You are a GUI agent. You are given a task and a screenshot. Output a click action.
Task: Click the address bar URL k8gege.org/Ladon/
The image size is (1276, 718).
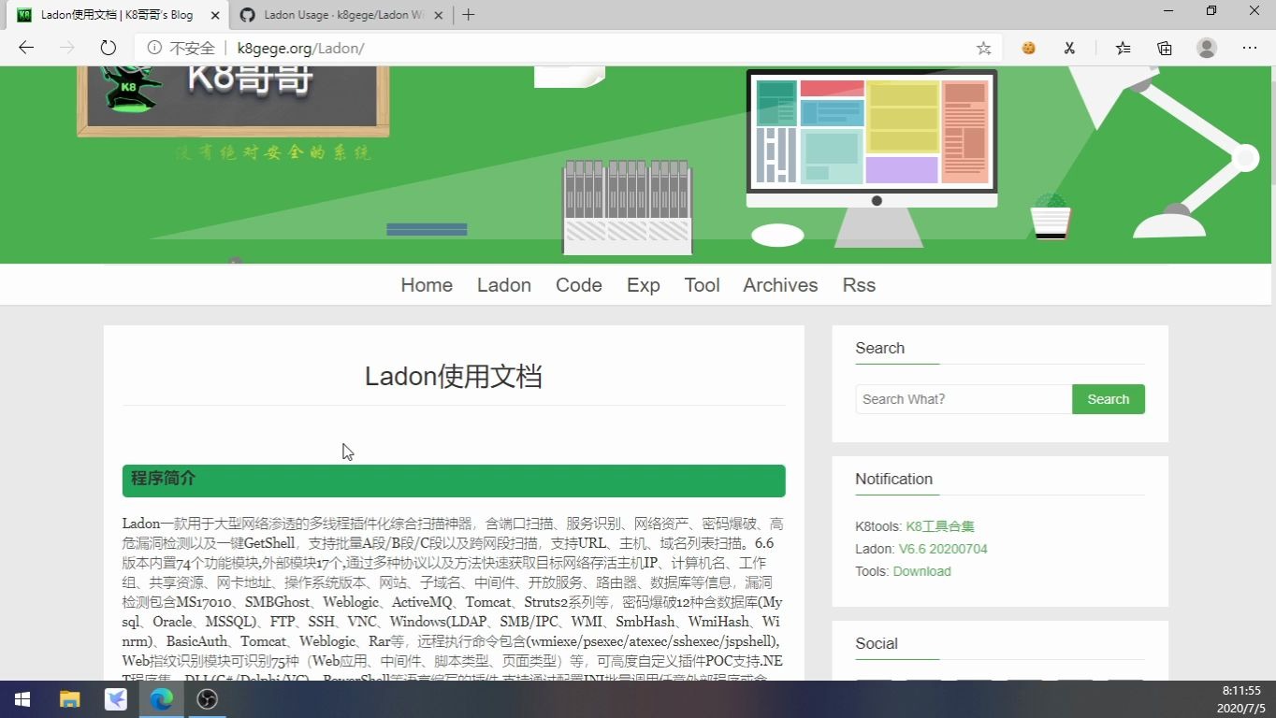[x=300, y=48]
